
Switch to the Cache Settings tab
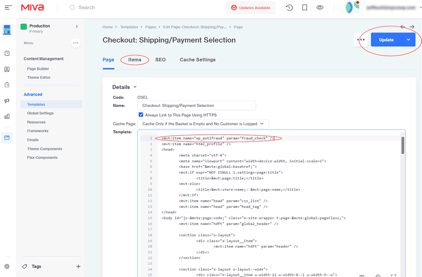point(197,60)
